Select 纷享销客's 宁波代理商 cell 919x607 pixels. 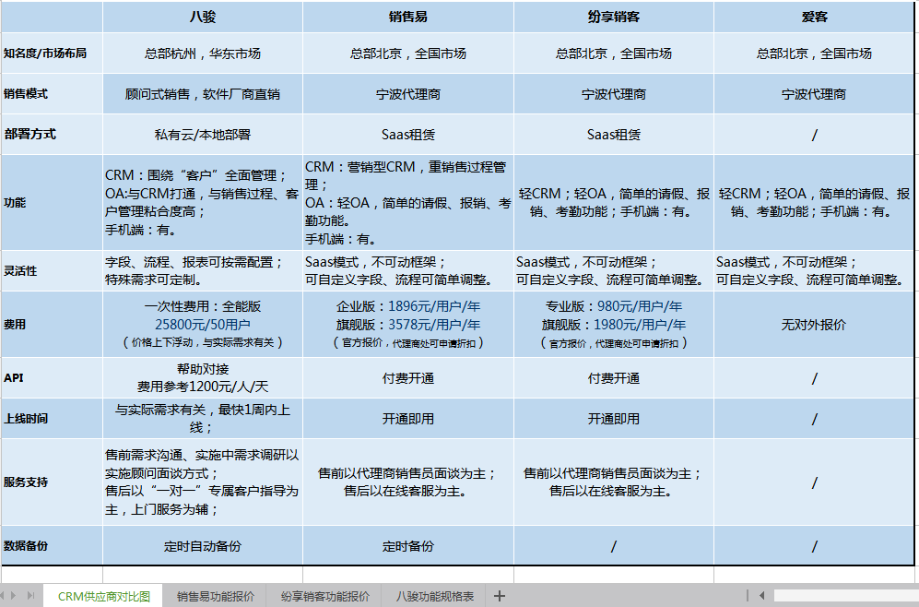(x=614, y=94)
